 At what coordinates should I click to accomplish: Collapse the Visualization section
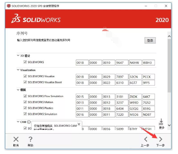point(18,70)
